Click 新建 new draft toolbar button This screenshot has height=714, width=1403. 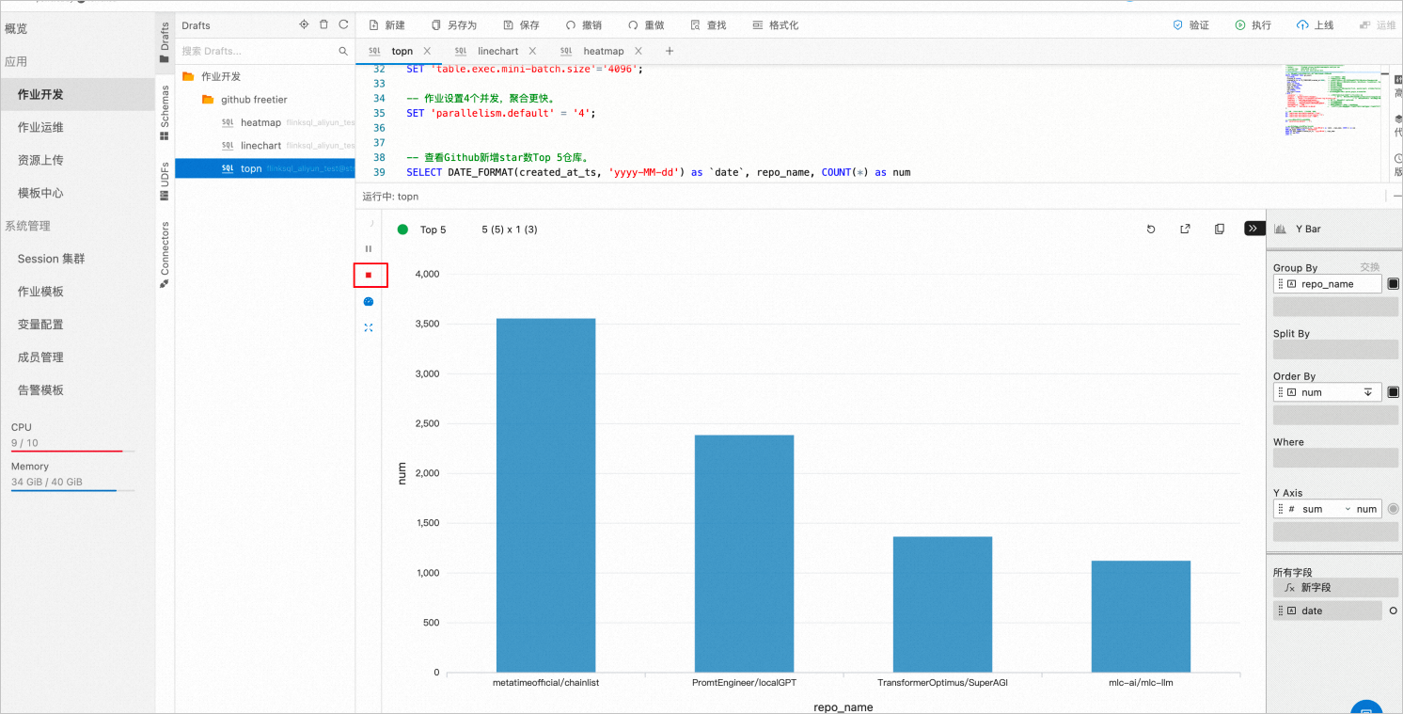click(x=386, y=25)
